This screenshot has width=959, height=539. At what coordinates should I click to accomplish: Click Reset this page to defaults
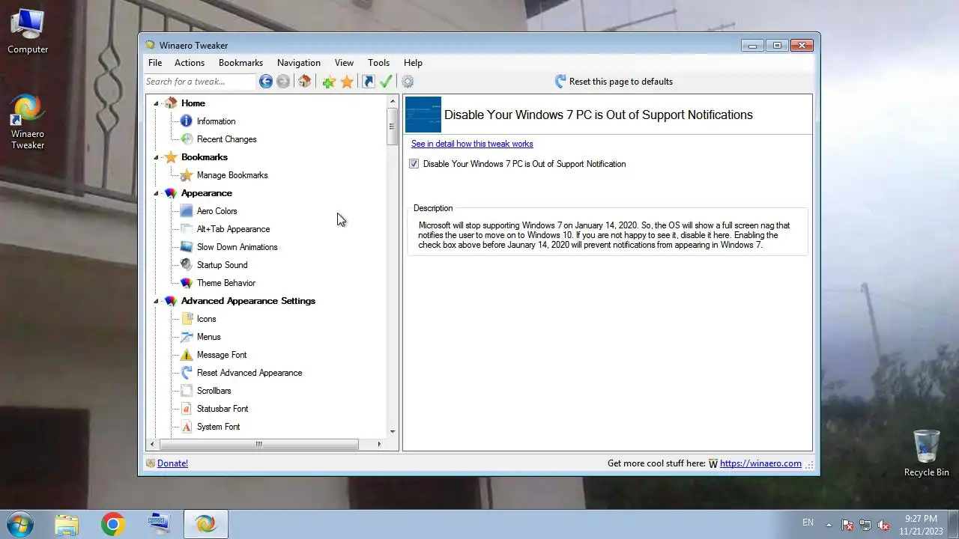pos(614,82)
